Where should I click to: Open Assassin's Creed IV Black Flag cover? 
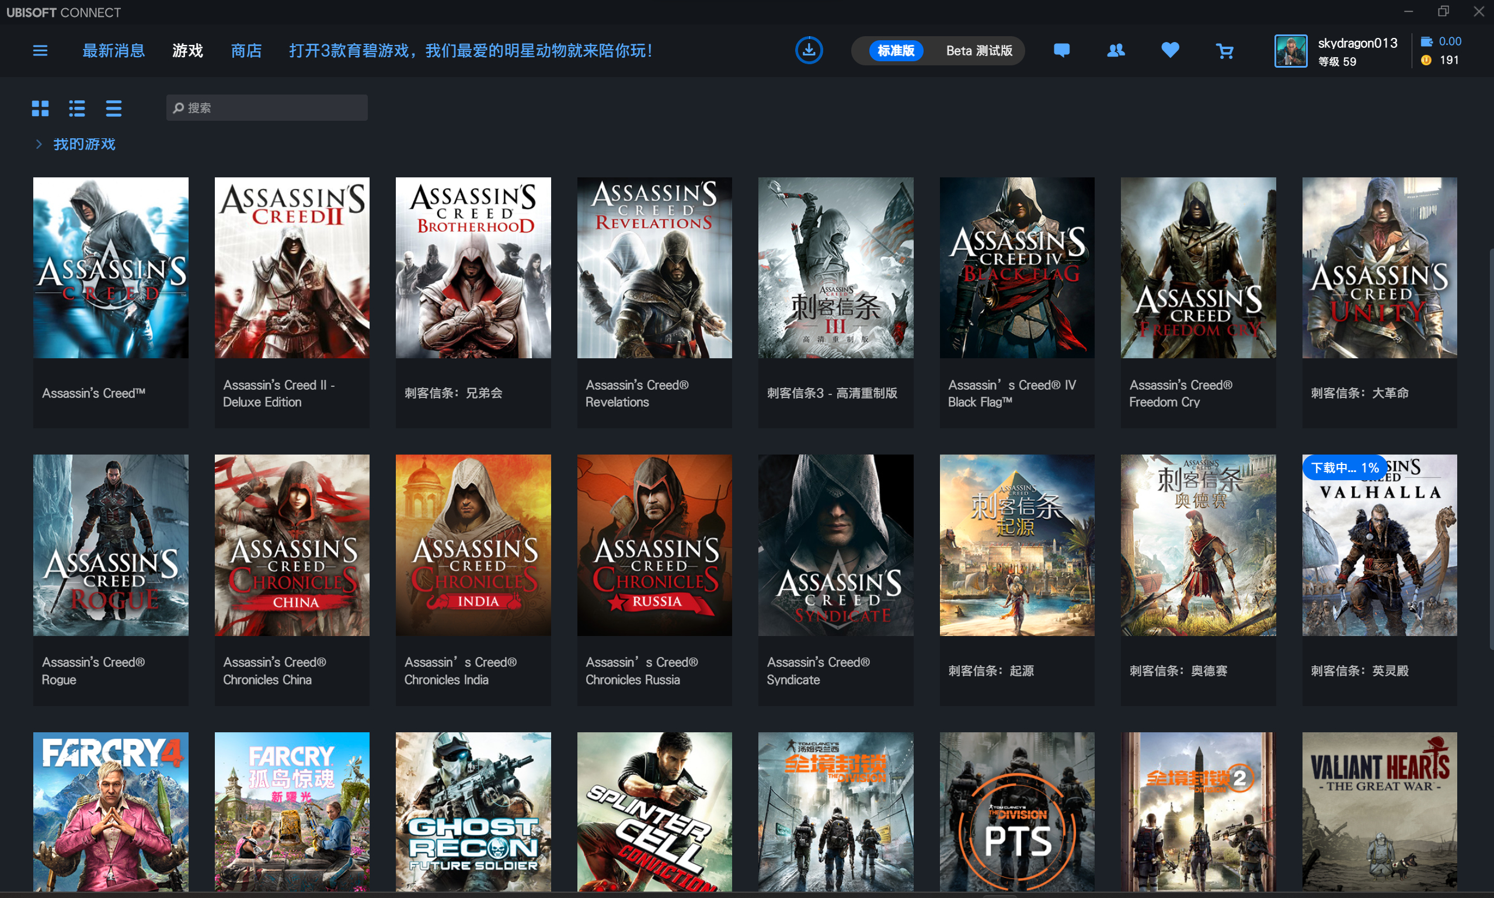pyautogui.click(x=1017, y=267)
